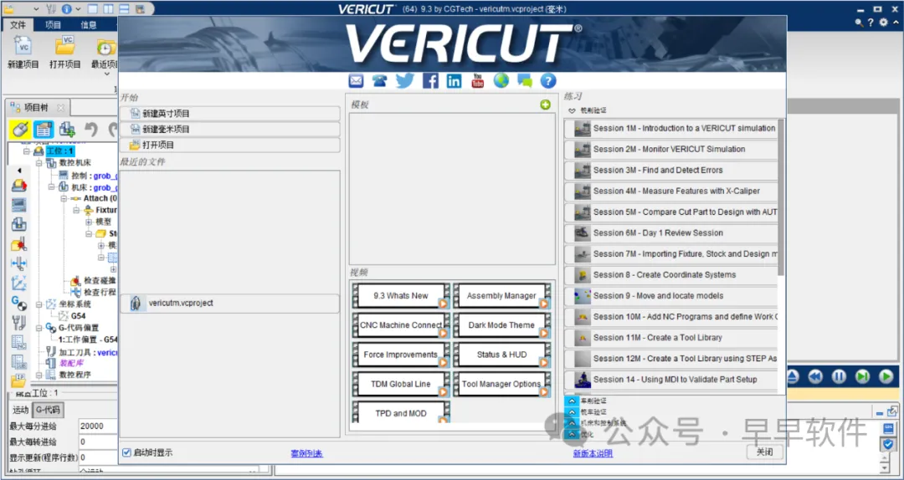Click the telephone contact icon
This screenshot has width=904, height=480.
[x=379, y=80]
